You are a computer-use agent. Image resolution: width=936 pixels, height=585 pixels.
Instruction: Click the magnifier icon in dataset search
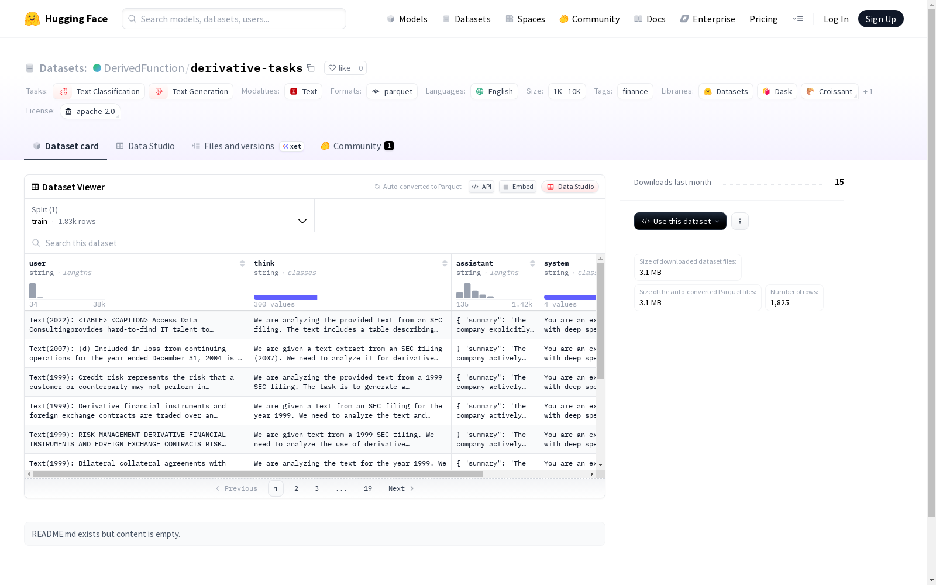point(36,243)
